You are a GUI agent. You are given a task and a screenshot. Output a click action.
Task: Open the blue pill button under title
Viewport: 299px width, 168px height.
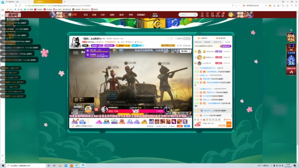pos(137,46)
